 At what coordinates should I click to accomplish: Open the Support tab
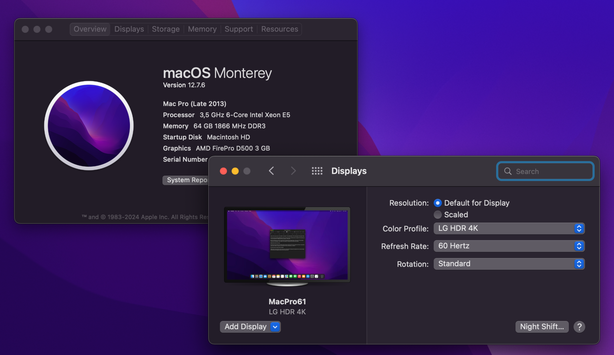pos(239,29)
